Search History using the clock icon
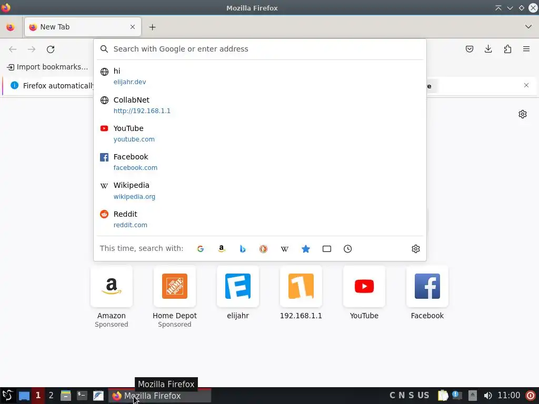Image resolution: width=539 pixels, height=404 pixels. click(x=347, y=249)
